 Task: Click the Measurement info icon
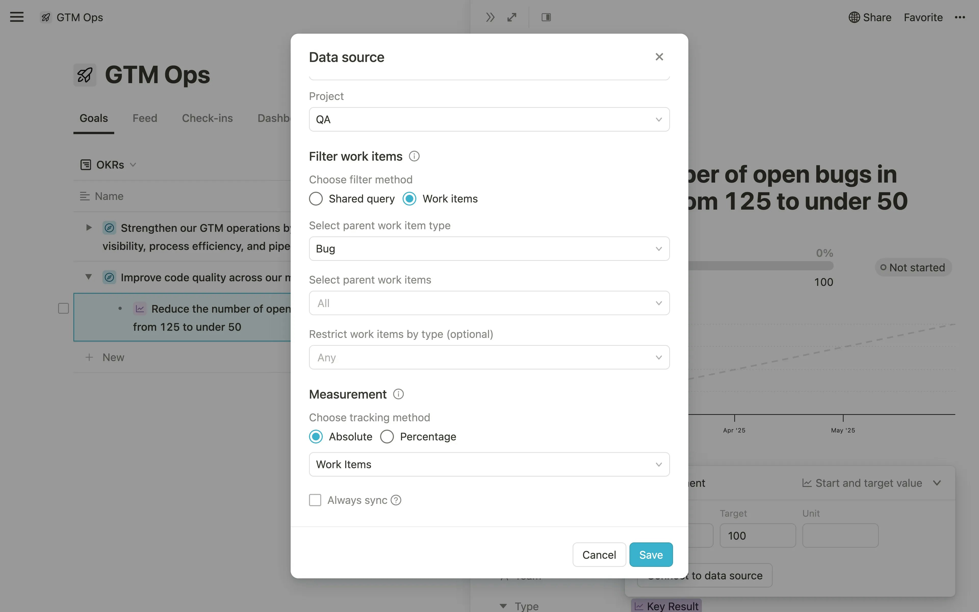(x=398, y=394)
